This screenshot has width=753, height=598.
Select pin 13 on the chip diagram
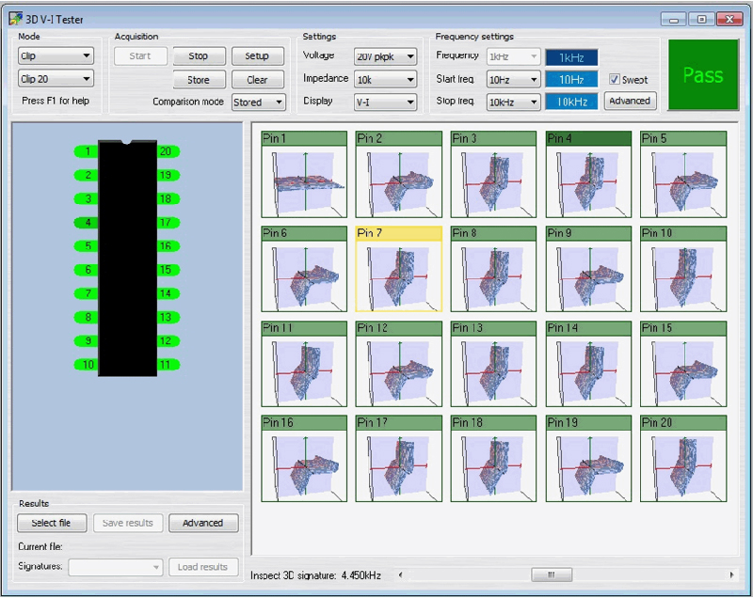[x=167, y=318]
